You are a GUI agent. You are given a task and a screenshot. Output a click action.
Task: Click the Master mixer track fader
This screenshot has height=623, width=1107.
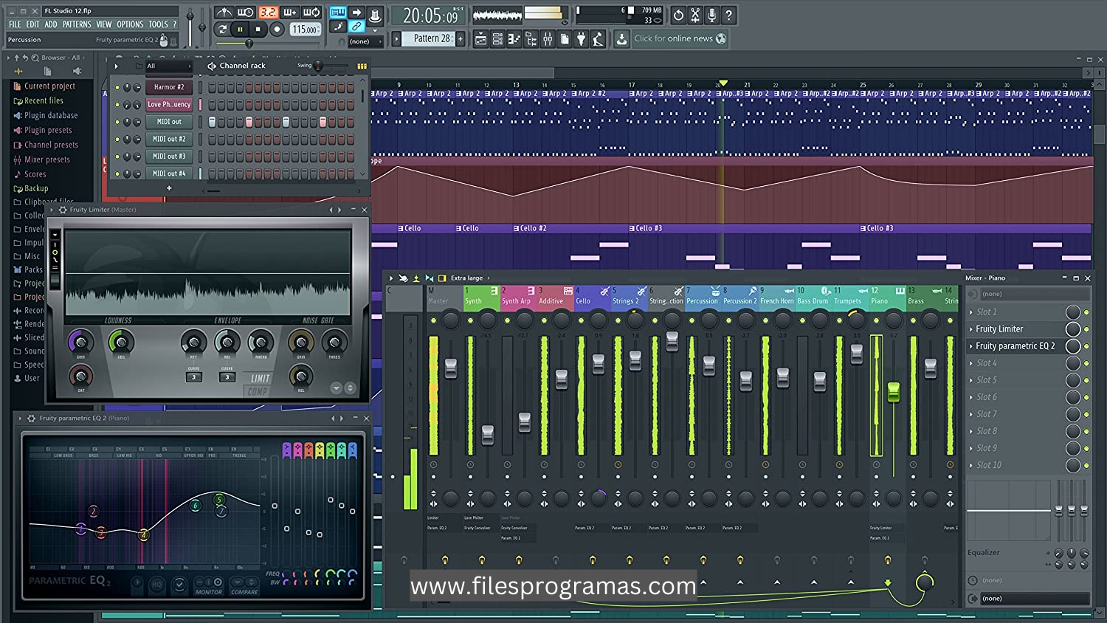click(451, 368)
